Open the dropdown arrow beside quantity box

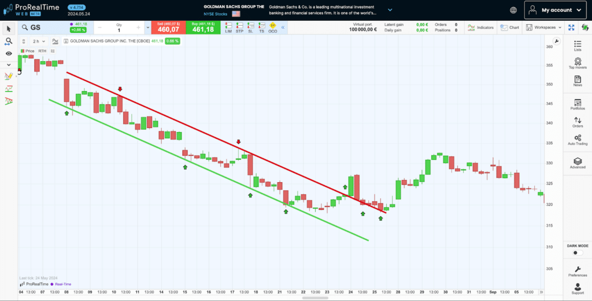[147, 28]
